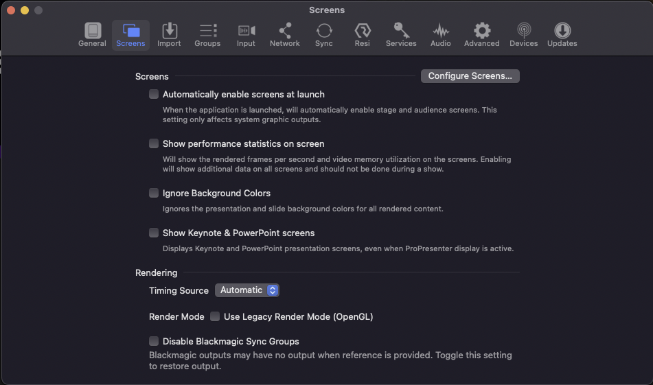The image size is (653, 385).
Task: Open the General preferences pane
Action: pos(92,35)
